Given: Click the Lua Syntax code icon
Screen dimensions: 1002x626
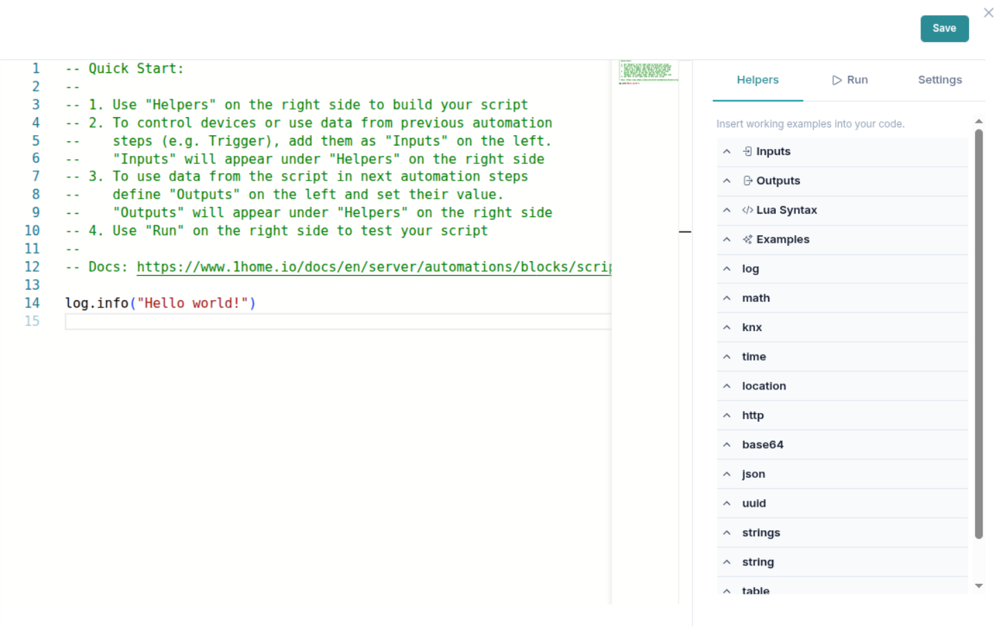Looking at the screenshot, I should [x=747, y=210].
